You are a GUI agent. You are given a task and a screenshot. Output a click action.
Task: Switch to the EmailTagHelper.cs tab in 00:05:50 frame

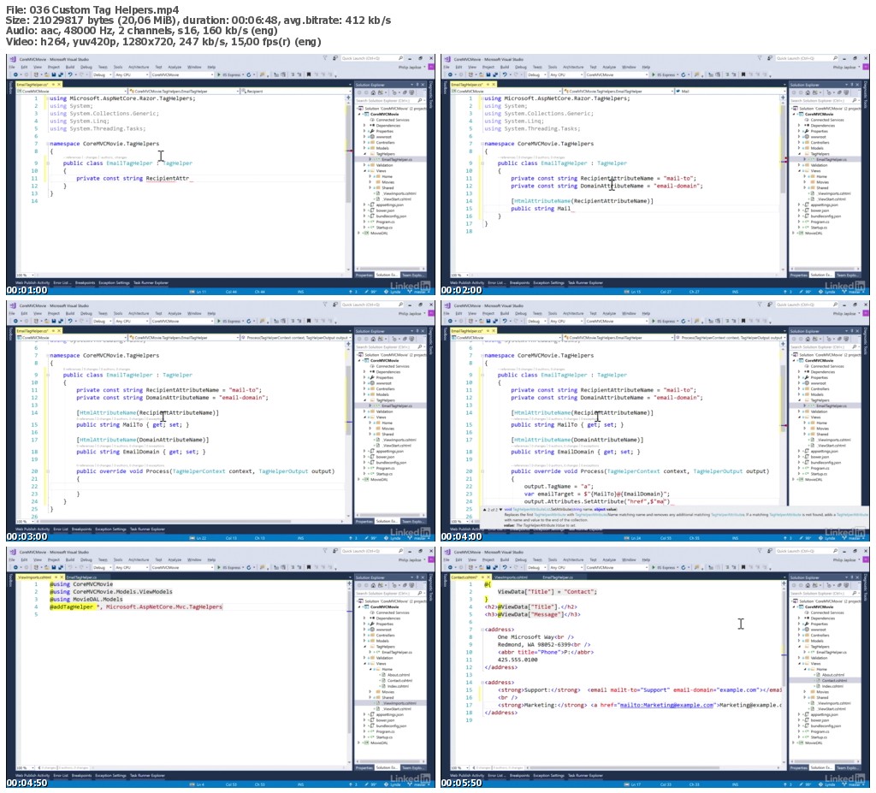click(558, 577)
